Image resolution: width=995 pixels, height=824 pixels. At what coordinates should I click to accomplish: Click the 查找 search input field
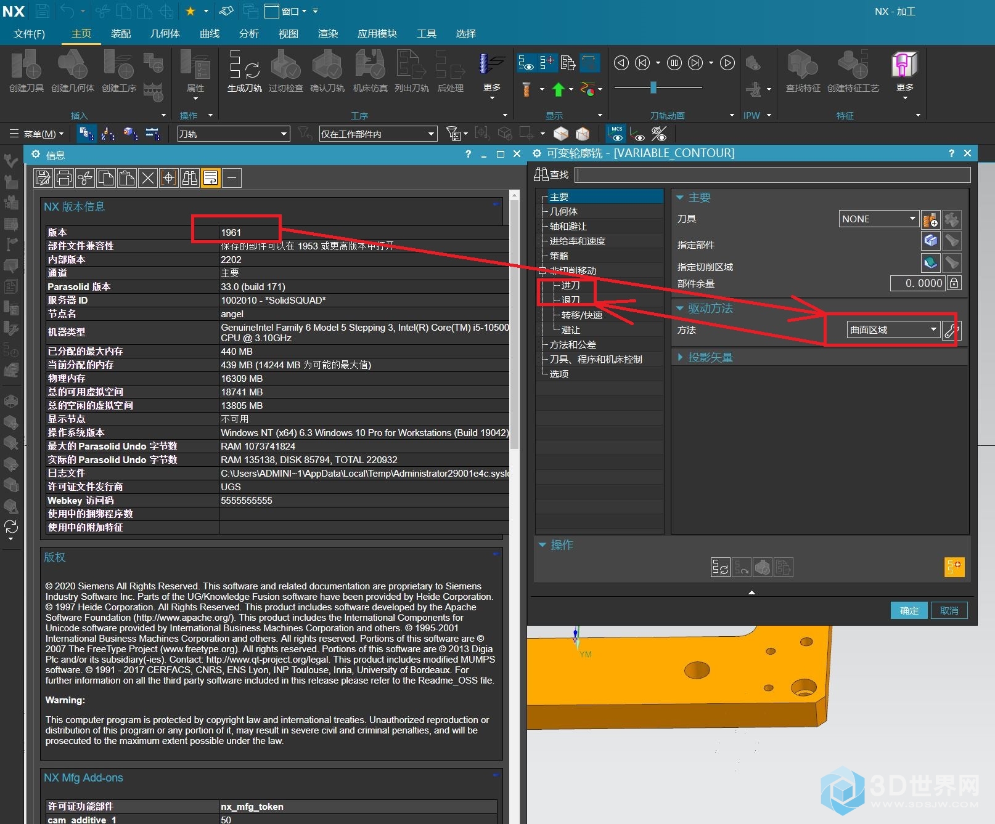click(772, 175)
